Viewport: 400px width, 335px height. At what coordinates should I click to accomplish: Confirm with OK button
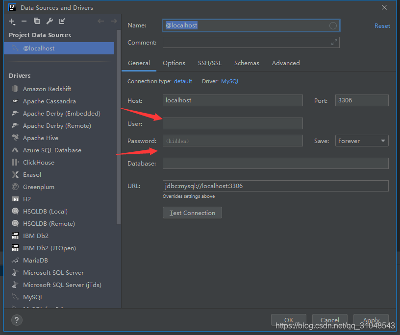pos(289,320)
